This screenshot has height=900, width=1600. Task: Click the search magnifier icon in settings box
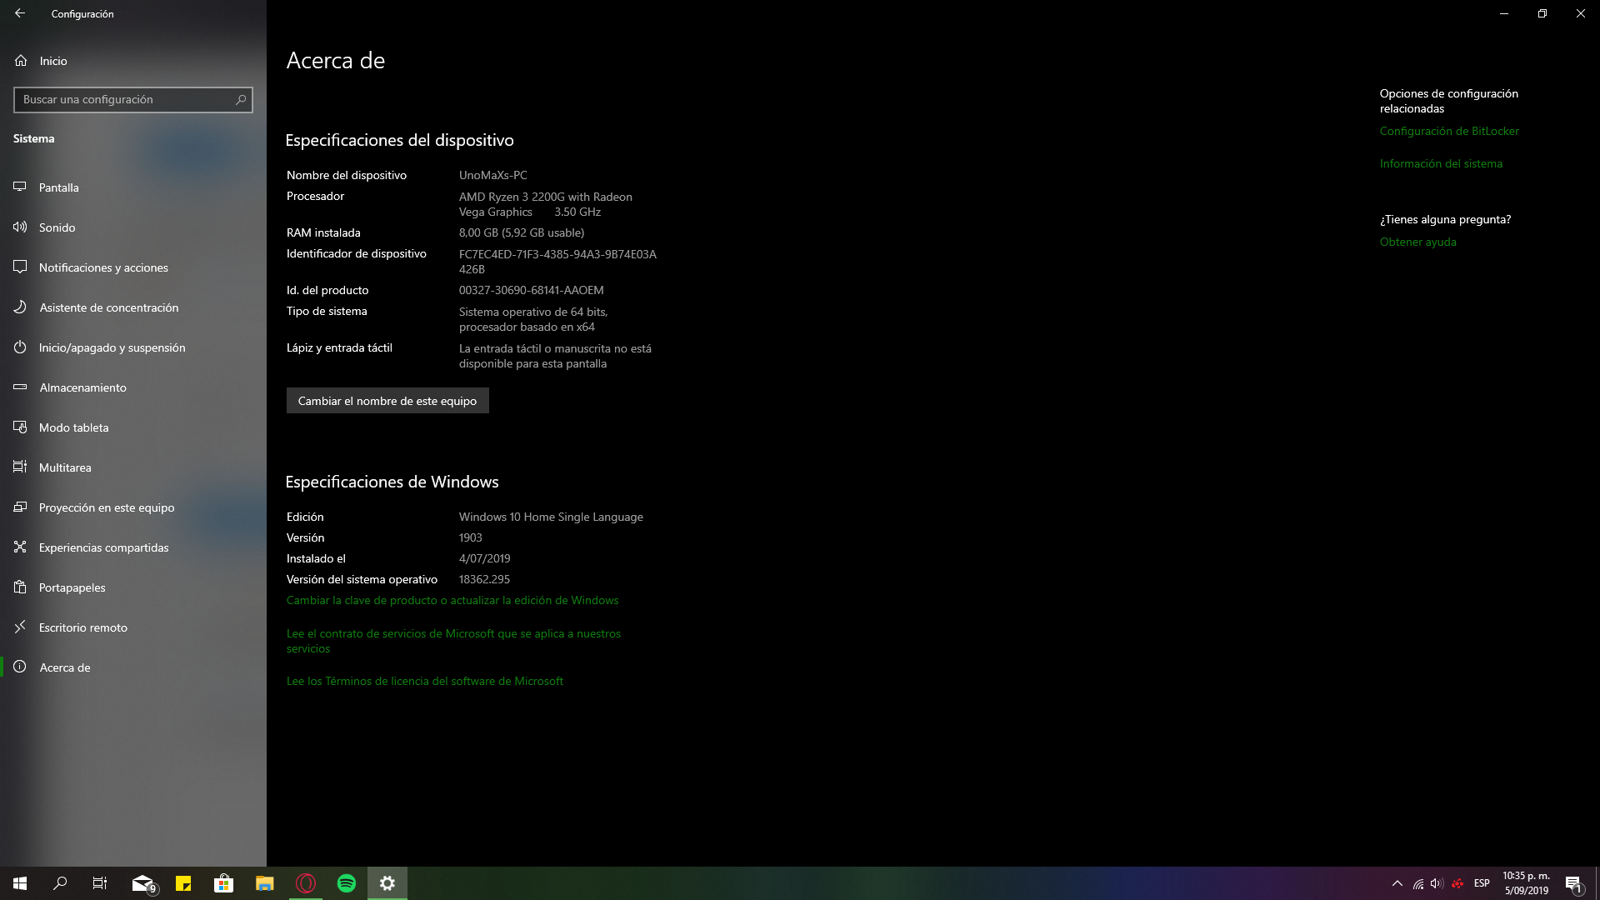tap(241, 100)
